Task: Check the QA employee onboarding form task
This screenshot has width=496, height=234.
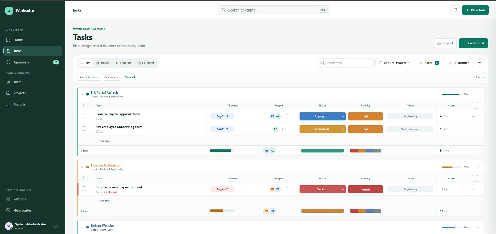Action: 84,129
